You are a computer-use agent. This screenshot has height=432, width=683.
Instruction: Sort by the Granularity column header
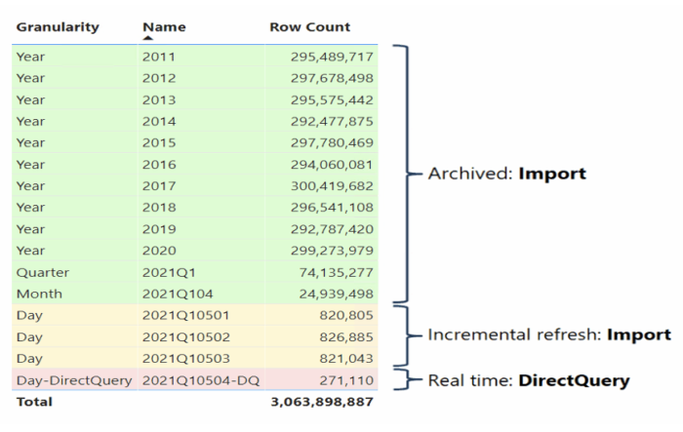tap(58, 27)
